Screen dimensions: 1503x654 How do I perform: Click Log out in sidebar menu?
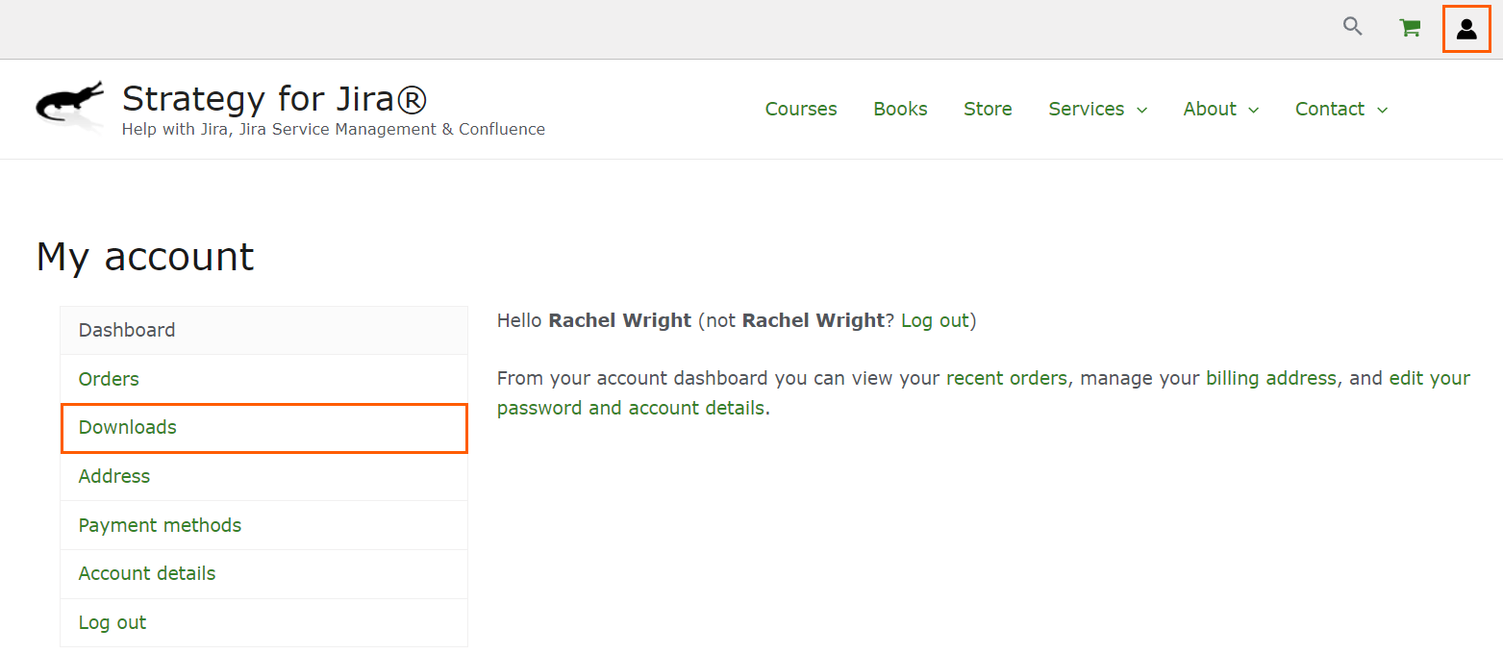pos(113,622)
